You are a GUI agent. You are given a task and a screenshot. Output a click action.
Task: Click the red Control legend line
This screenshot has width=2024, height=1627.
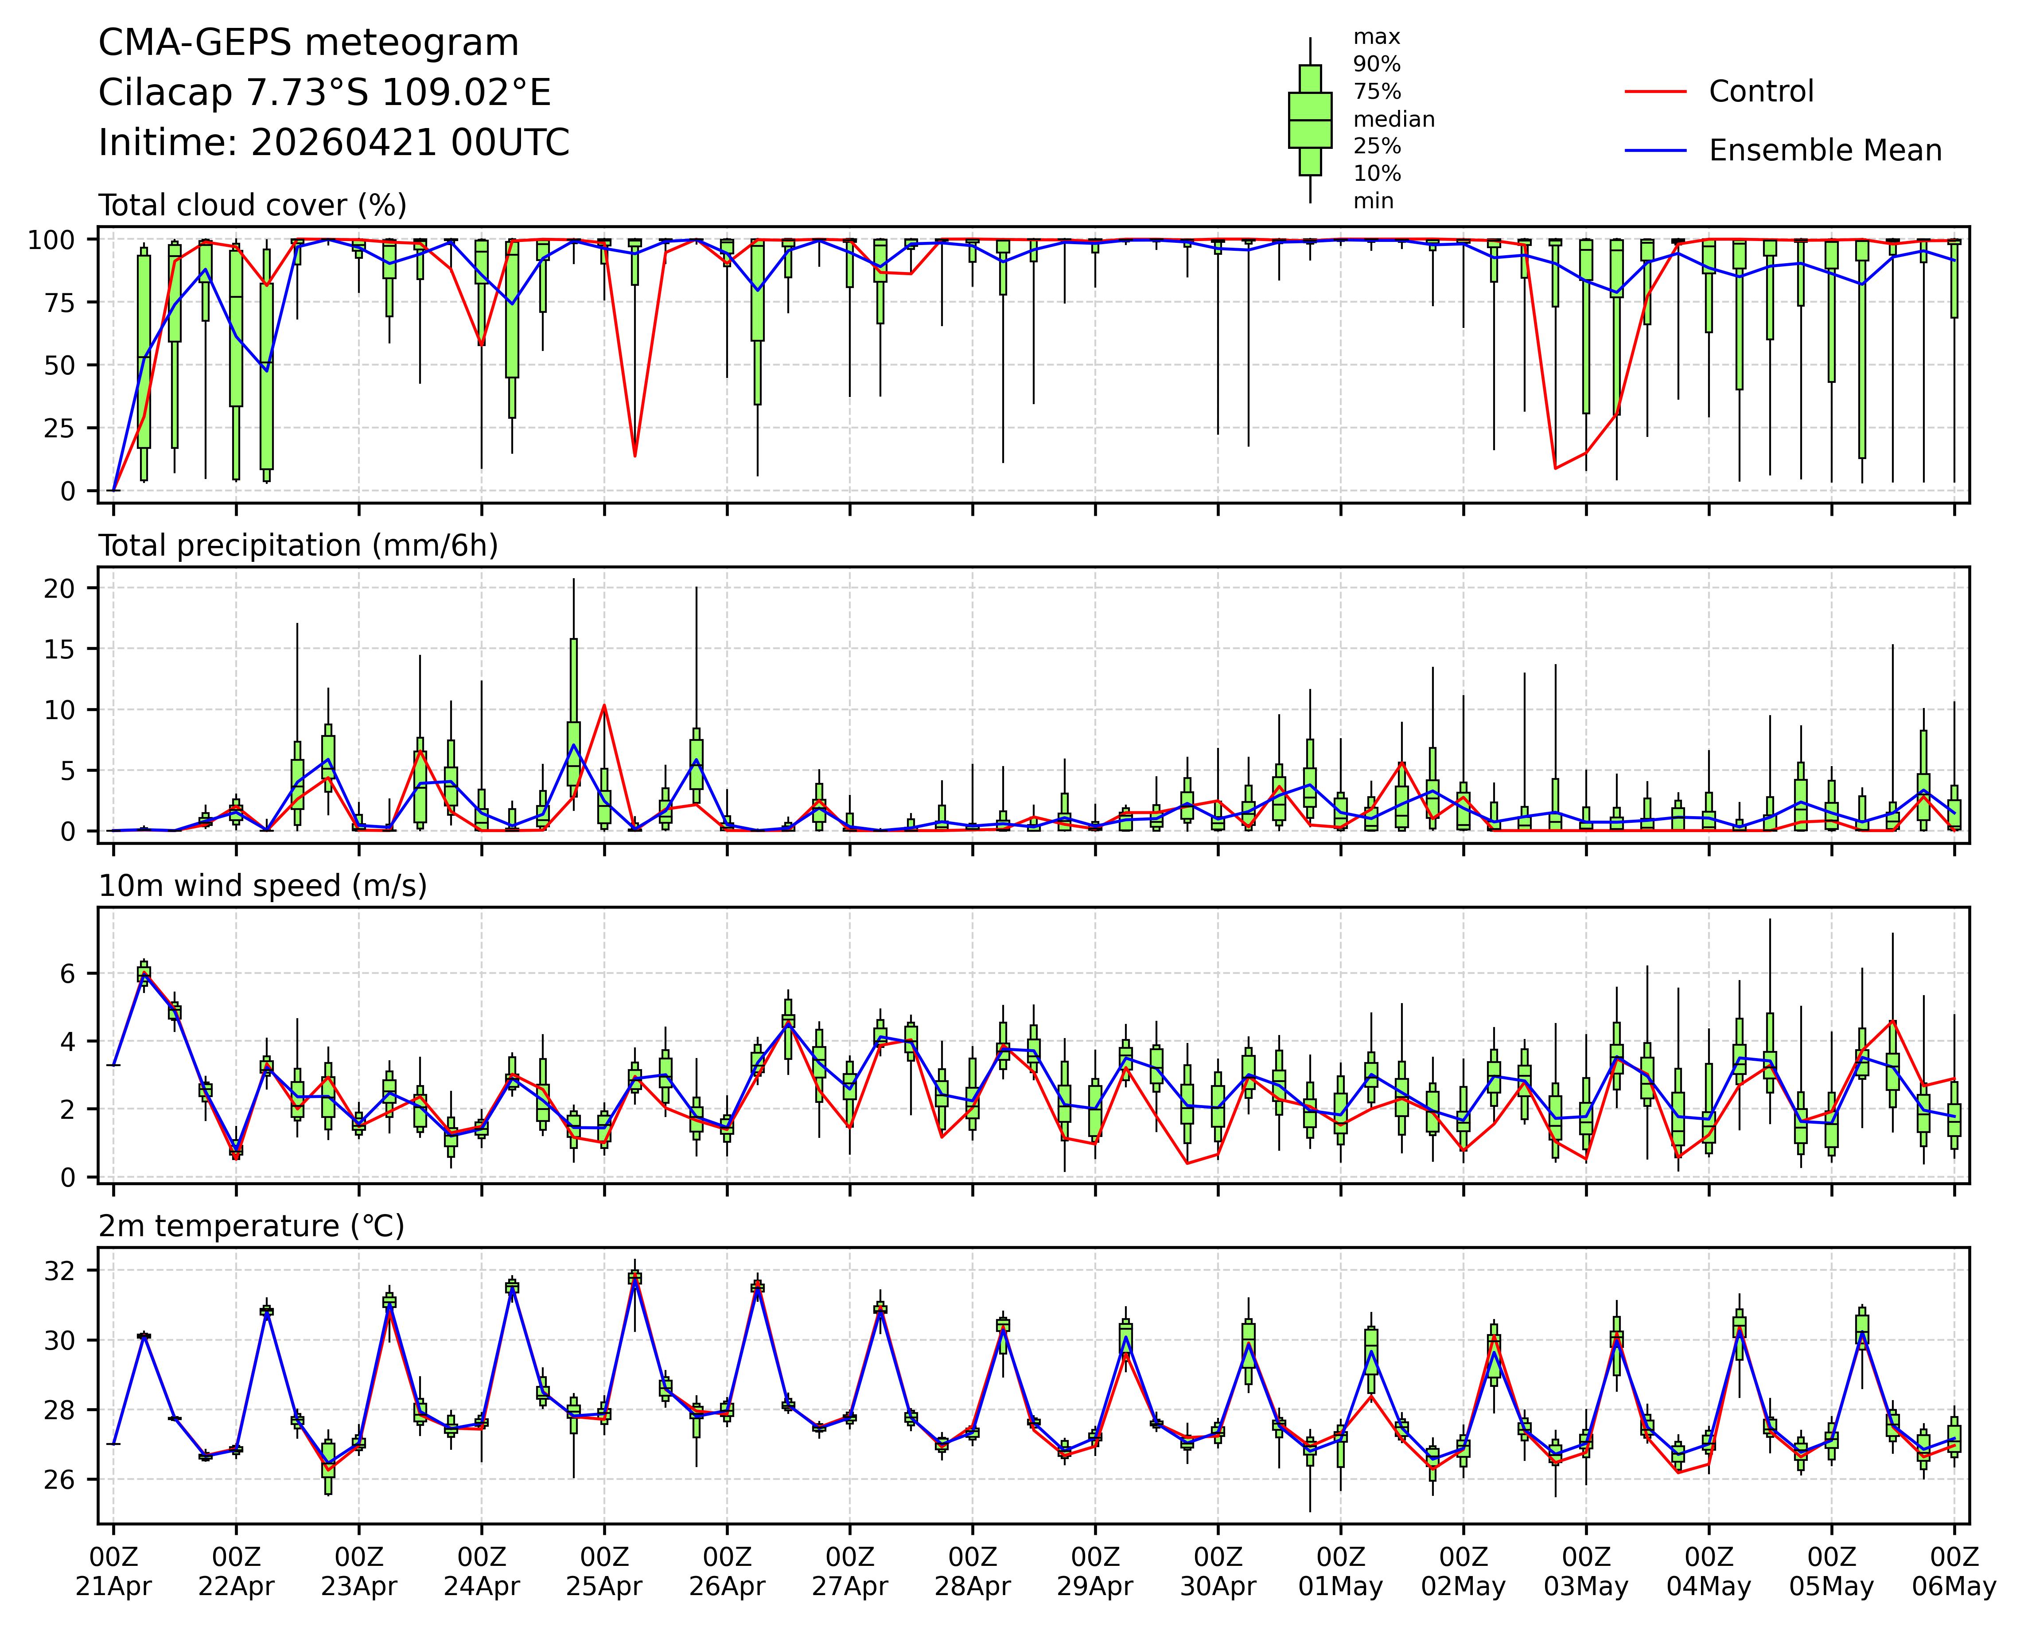point(1655,92)
